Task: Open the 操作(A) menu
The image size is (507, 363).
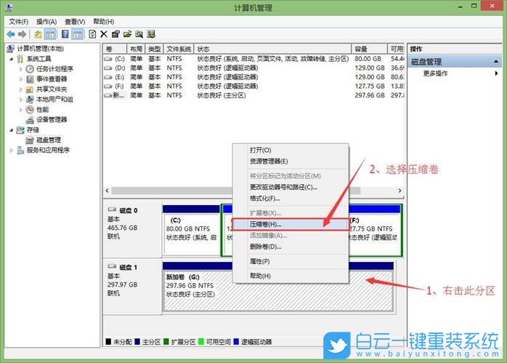Action: pos(46,22)
